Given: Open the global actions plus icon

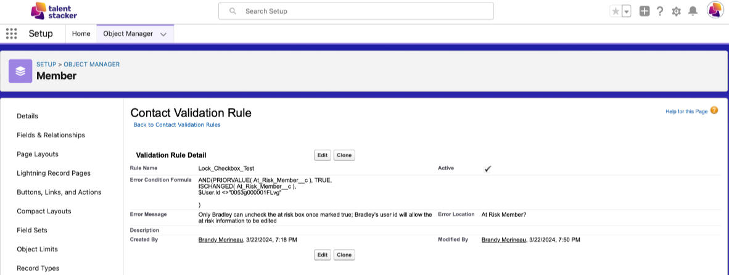Looking at the screenshot, I should click(645, 11).
